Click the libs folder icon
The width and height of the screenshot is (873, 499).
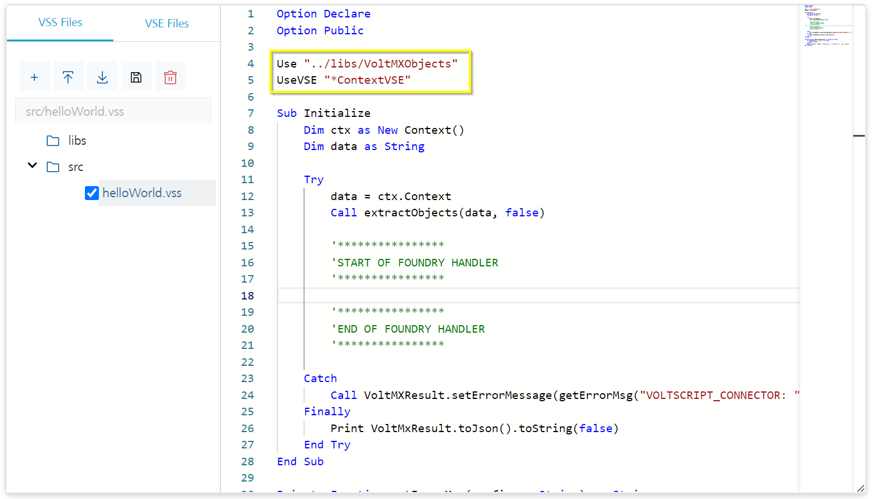53,141
